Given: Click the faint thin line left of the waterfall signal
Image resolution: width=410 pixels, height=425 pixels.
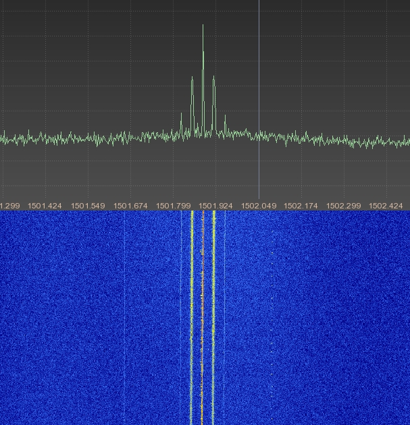Looking at the screenshot, I should [126, 317].
